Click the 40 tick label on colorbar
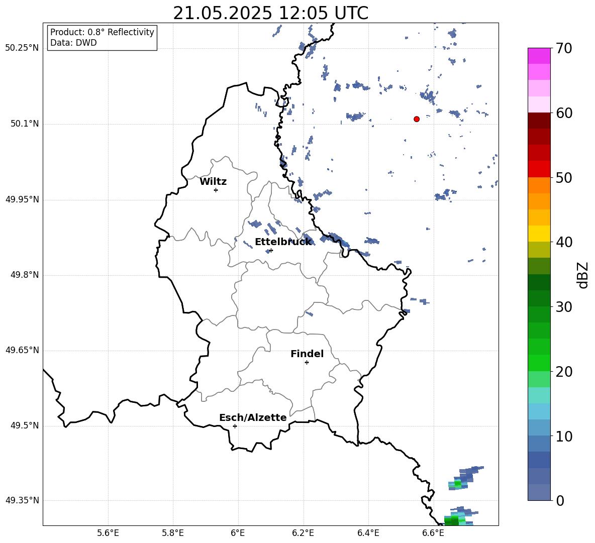This screenshot has width=595, height=543. click(564, 242)
